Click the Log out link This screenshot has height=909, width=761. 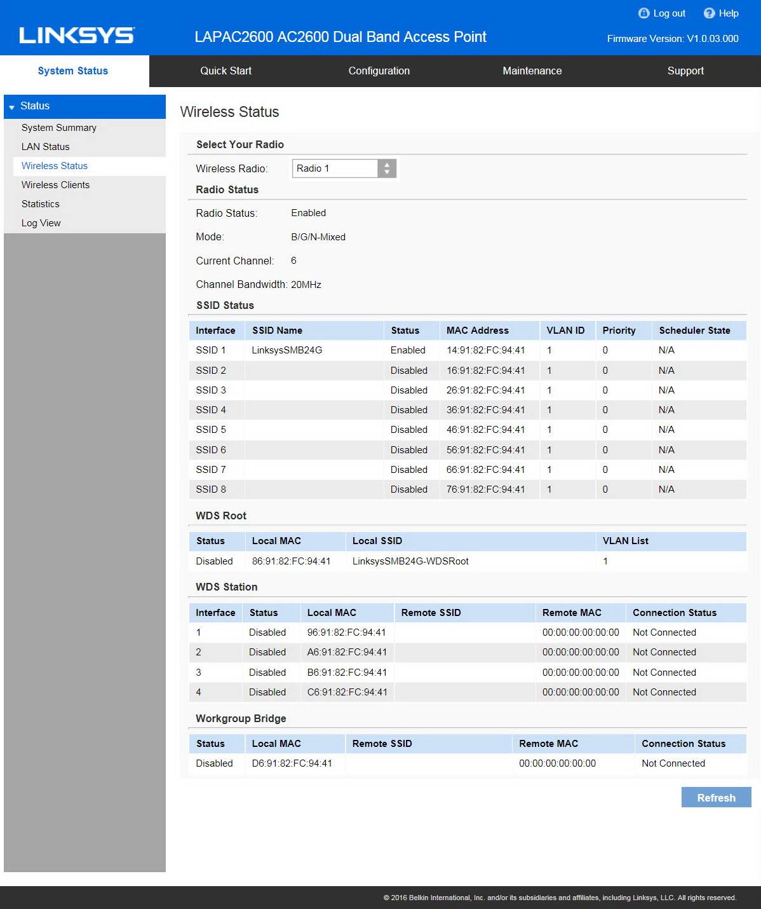tap(670, 13)
